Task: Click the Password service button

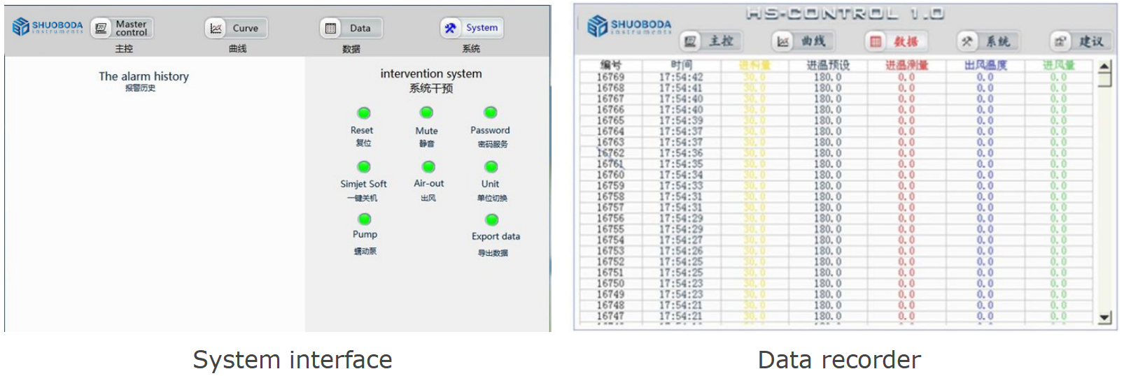Action: tap(491, 113)
